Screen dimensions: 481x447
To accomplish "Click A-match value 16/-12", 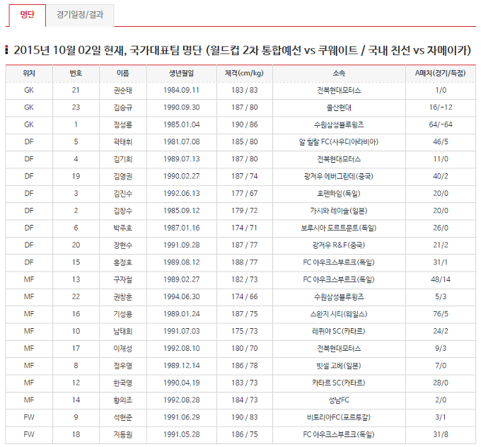I will 441,108.
